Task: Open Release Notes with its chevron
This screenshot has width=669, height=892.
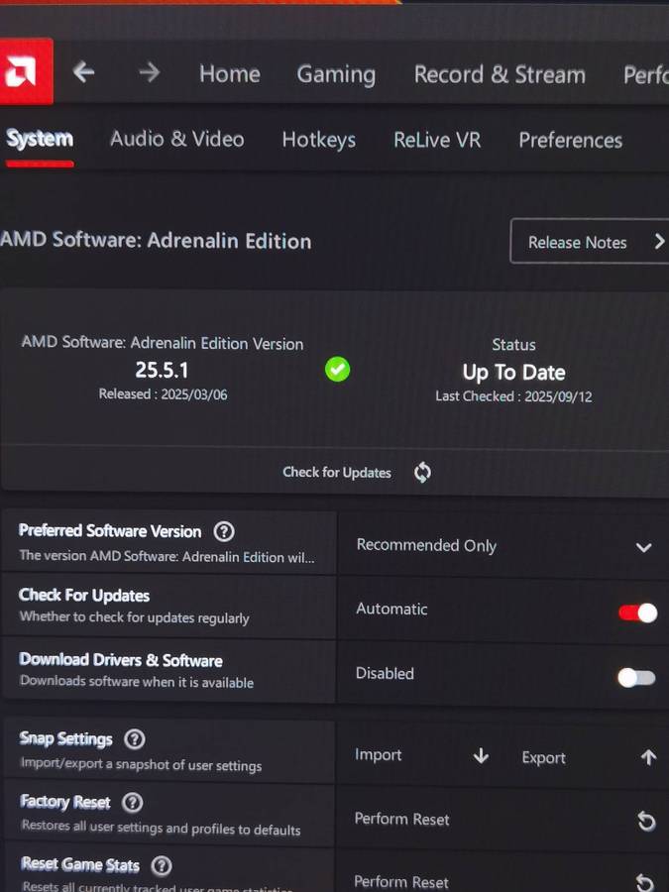Action: 659,242
